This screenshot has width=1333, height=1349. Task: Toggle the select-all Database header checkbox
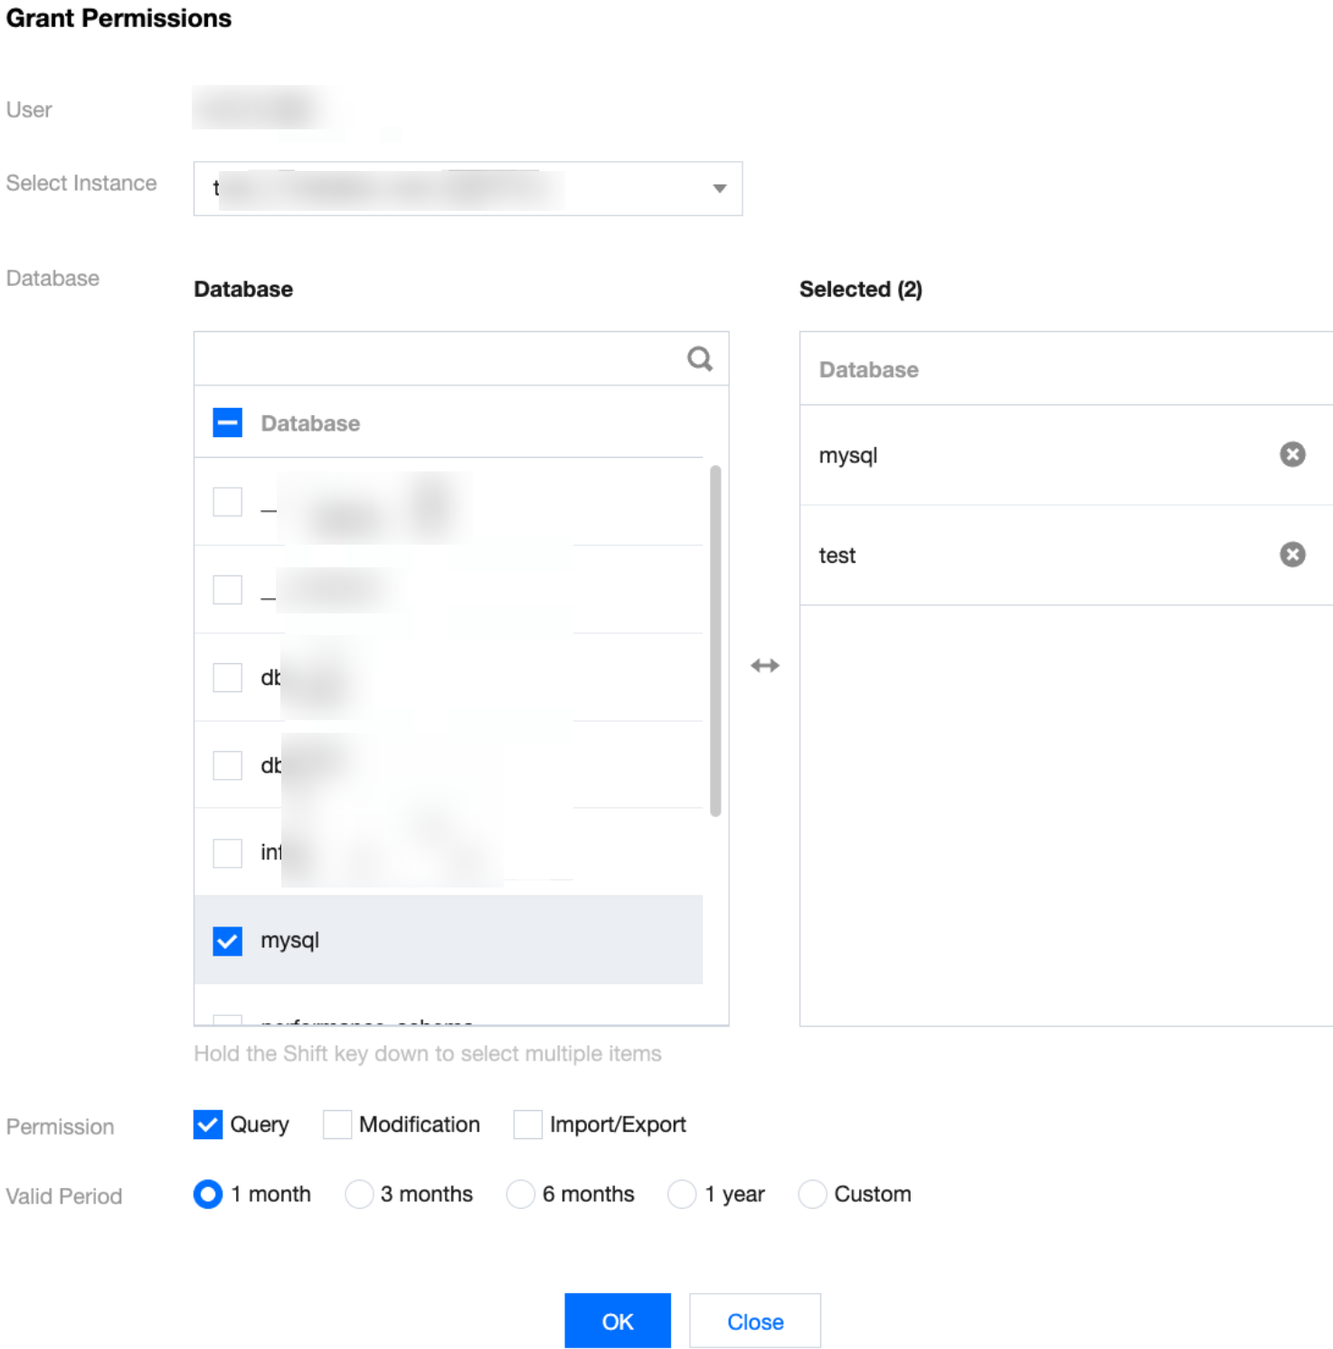point(228,423)
